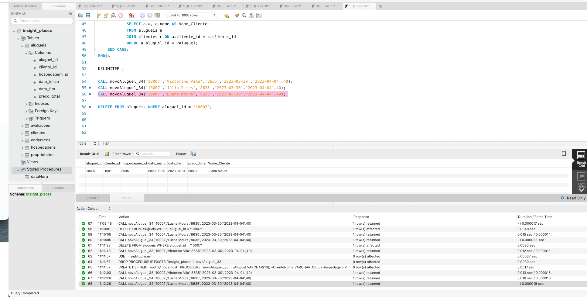
Task: Switch to the Session tab
Action: pos(58,188)
